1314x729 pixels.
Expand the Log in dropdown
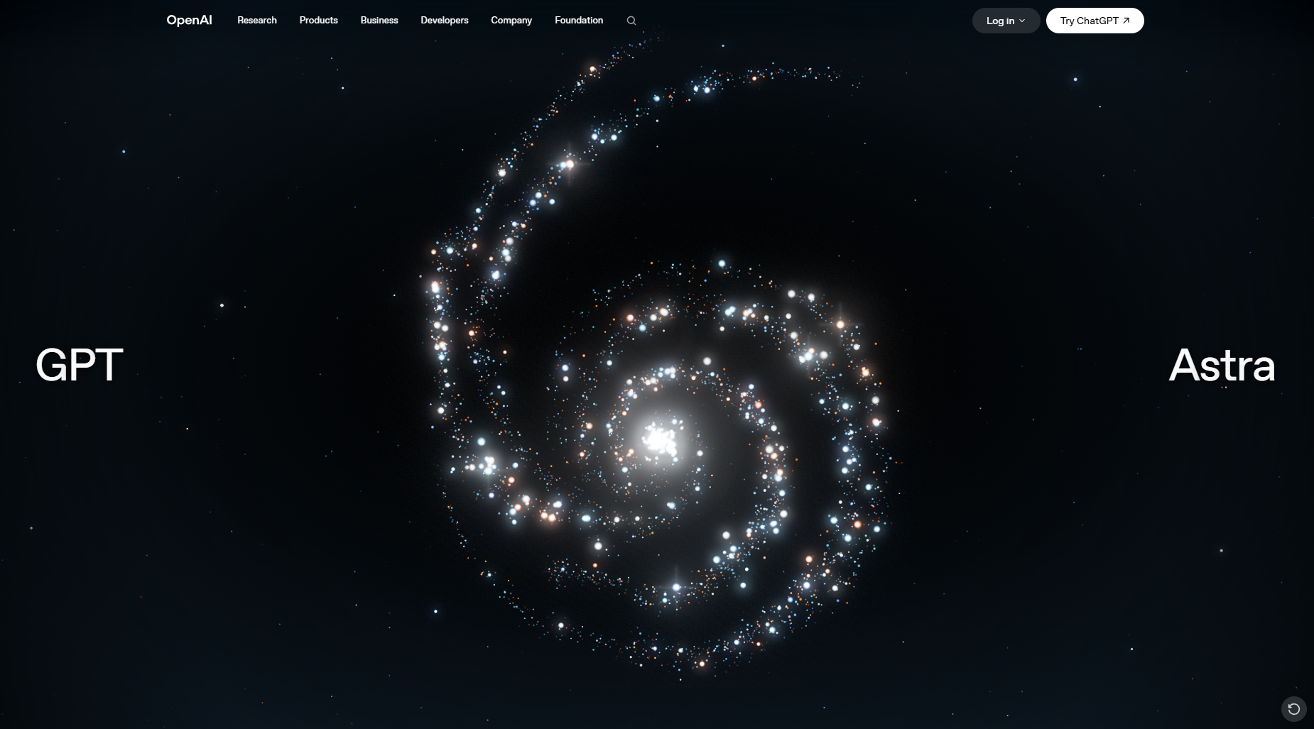1006,21
